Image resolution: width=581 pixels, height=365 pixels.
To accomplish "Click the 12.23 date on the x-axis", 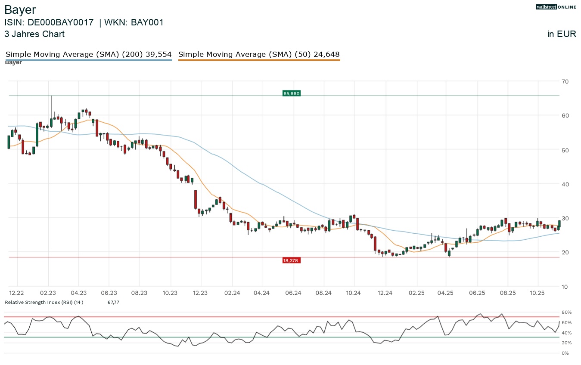I will (201, 293).
